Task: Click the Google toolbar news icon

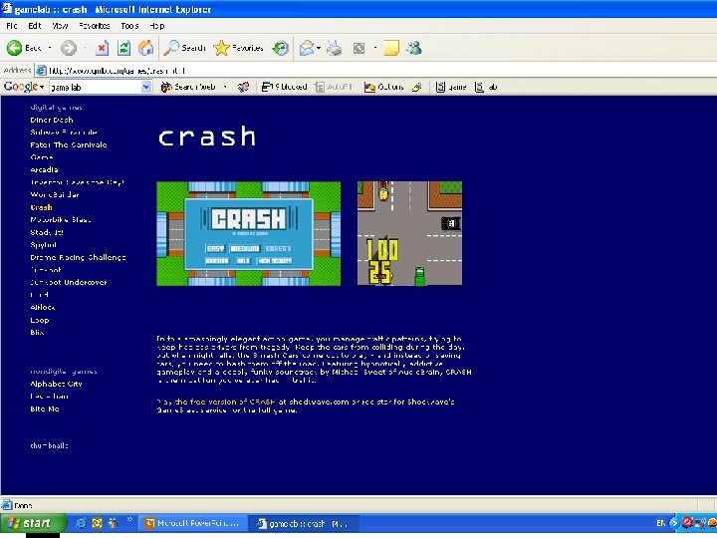Action: tap(243, 87)
